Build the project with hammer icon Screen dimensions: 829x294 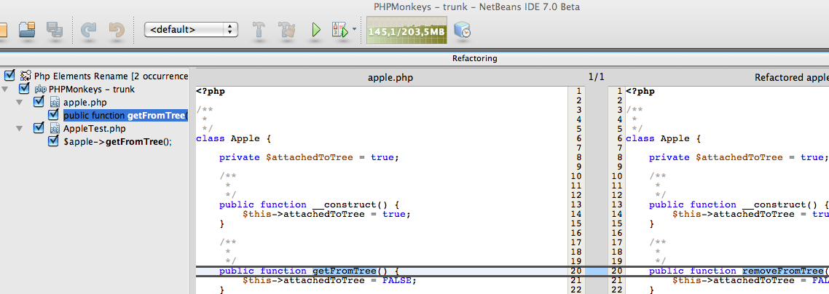pos(259,30)
